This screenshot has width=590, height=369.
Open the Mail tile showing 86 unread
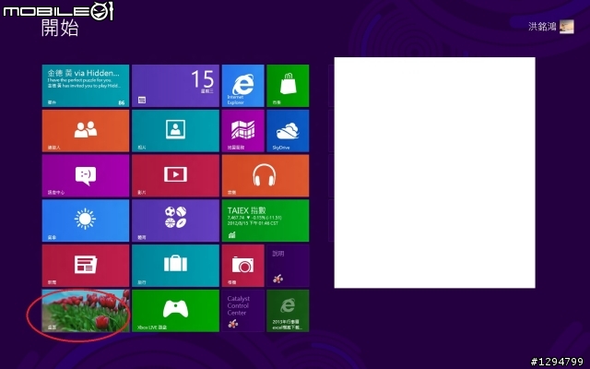86,86
